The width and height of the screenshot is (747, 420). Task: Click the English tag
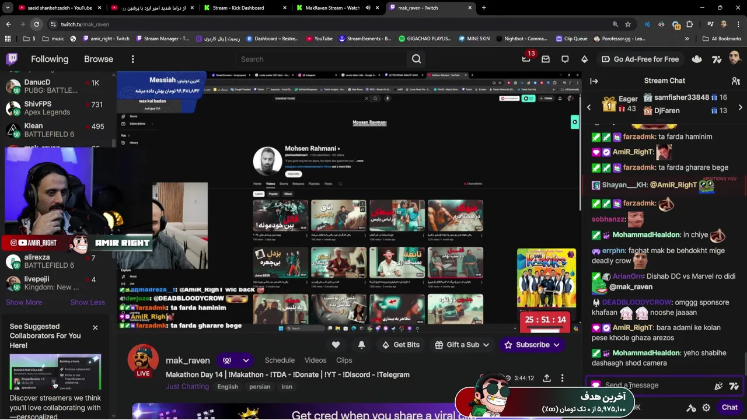coord(228,387)
